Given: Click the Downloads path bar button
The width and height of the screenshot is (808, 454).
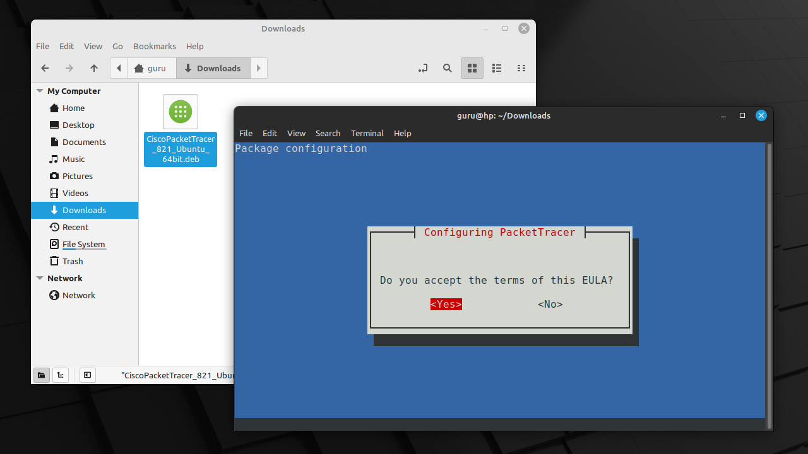Looking at the screenshot, I should pos(213,68).
